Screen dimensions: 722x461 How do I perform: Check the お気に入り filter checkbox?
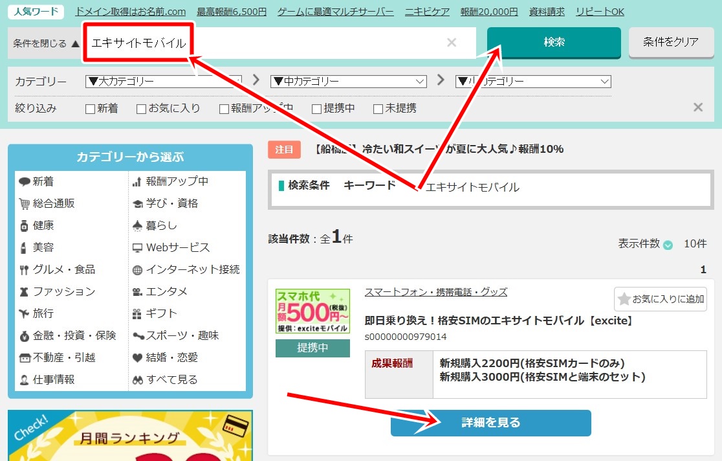(142, 109)
